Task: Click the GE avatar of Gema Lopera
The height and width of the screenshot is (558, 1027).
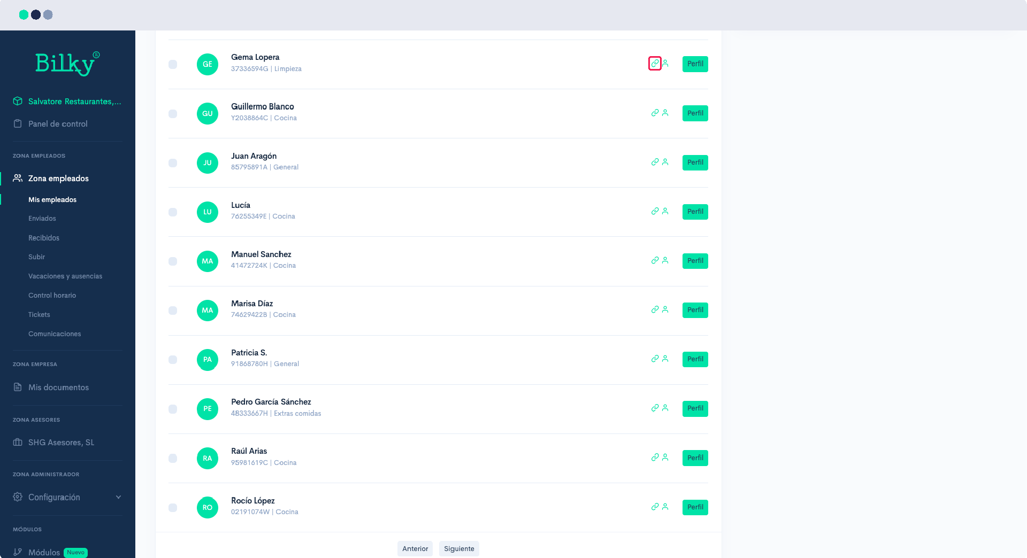Action: [208, 64]
